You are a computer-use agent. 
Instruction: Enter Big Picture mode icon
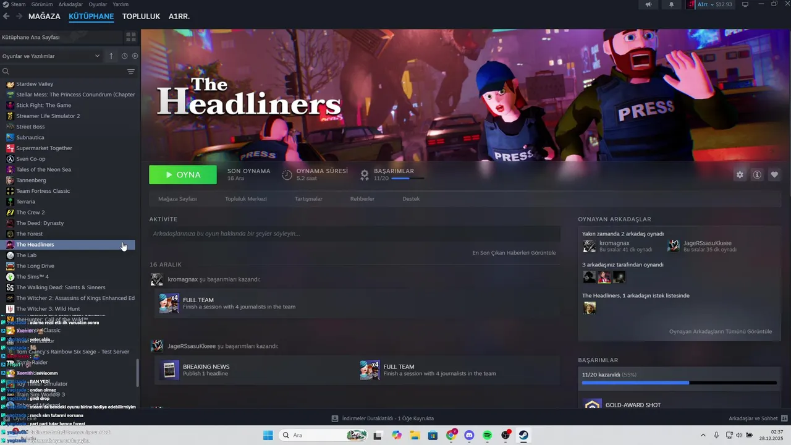[x=745, y=4]
